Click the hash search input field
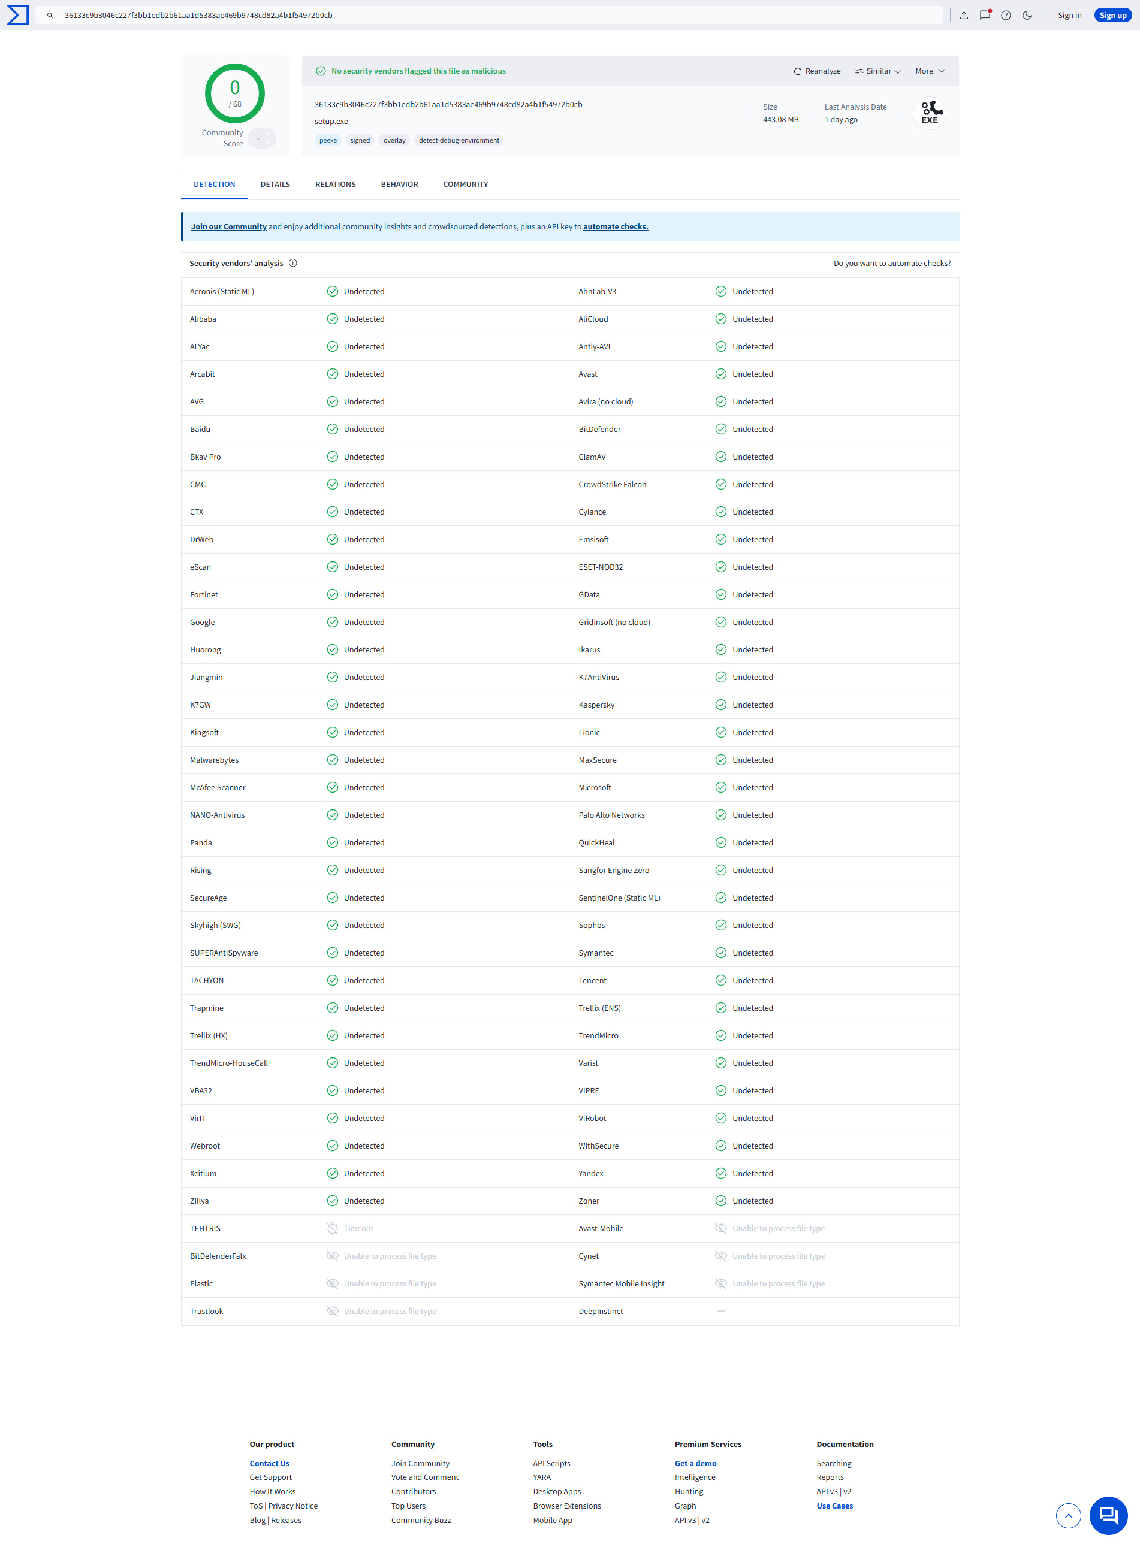Image resolution: width=1140 pixels, height=1547 pixels. point(488,15)
